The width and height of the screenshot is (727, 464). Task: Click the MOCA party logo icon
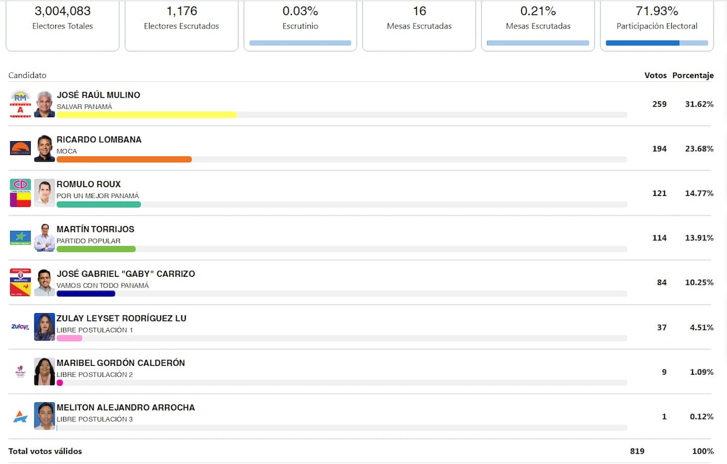[x=21, y=148]
